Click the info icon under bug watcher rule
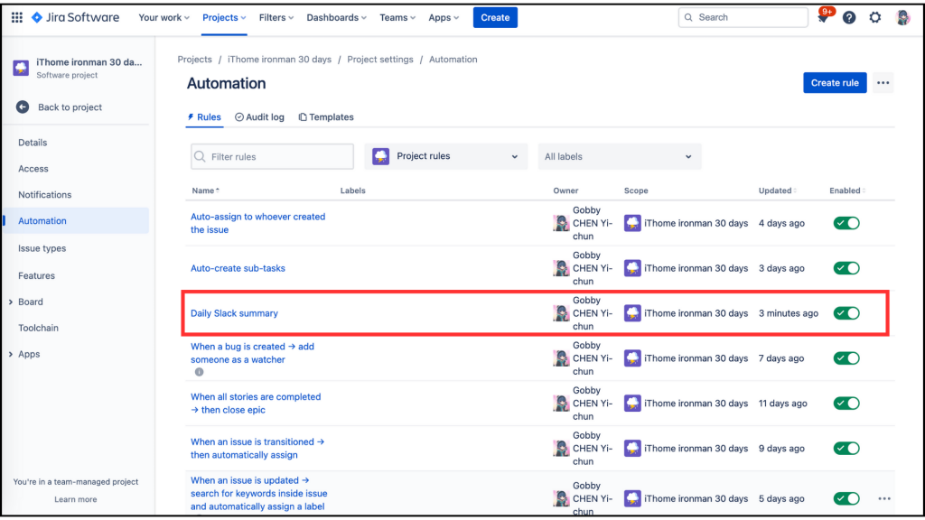Screen dimensions: 925x520 point(200,372)
